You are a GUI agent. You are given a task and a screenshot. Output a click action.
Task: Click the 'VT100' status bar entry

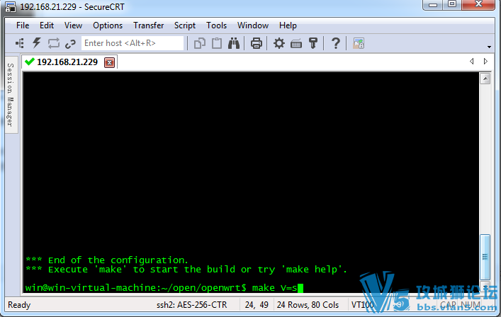[362, 305]
